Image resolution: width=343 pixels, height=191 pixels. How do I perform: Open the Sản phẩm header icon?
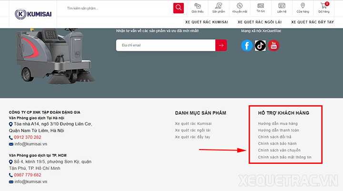[x=219, y=8]
